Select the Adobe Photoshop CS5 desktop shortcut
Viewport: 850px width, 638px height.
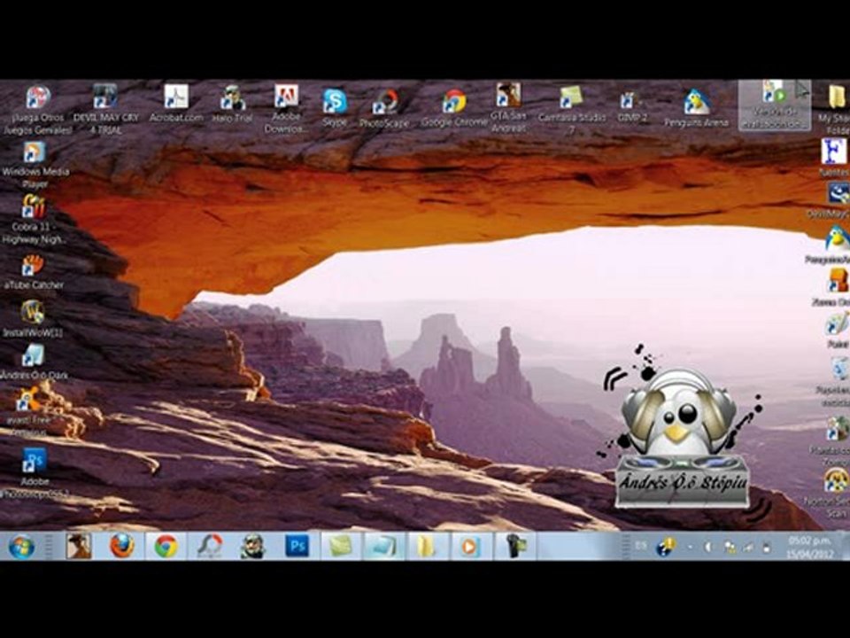coord(35,473)
